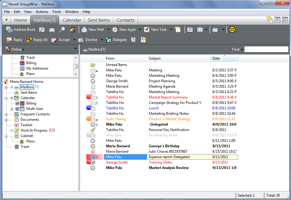Image resolution: width=291 pixels, height=200 pixels.
Task: Switch to the Sent Items tab
Action: (x=99, y=20)
